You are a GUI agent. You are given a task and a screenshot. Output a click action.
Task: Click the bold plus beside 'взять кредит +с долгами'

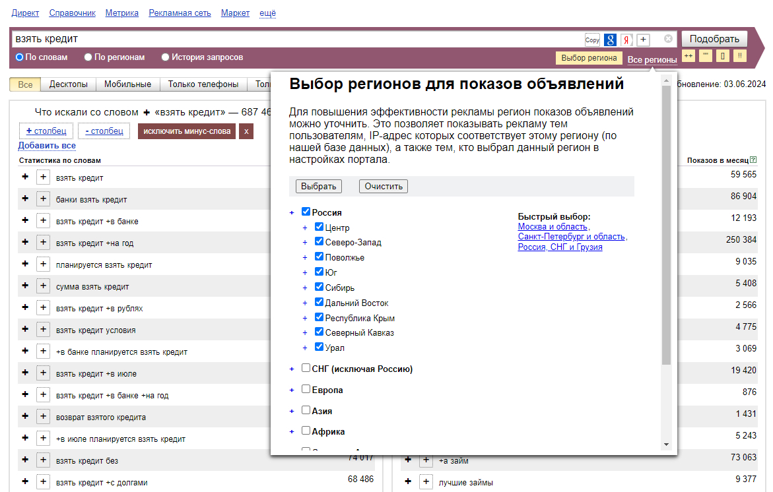pos(25,481)
